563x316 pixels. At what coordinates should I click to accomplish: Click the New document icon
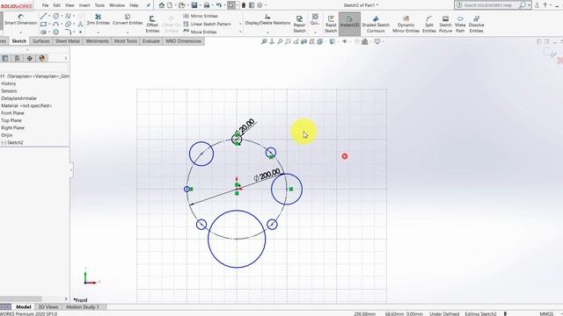click(x=170, y=5)
